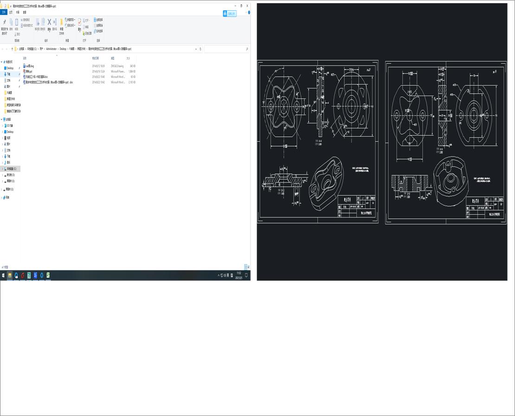Click the blue 开机加速 button
515x416 pixels.
click(x=230, y=13)
